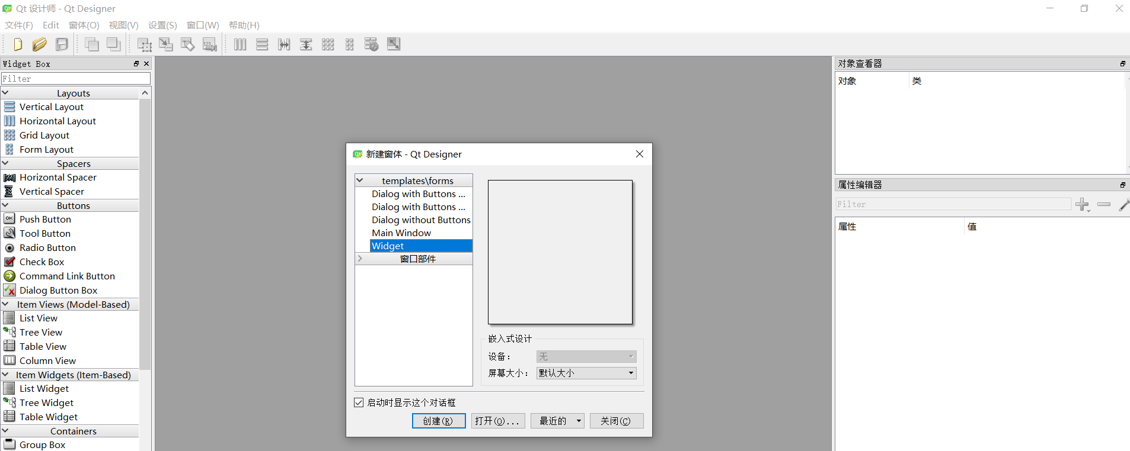This screenshot has height=451, width=1130.
Task: Click Lay Out Horizontally in Splitter icon
Action: (284, 44)
